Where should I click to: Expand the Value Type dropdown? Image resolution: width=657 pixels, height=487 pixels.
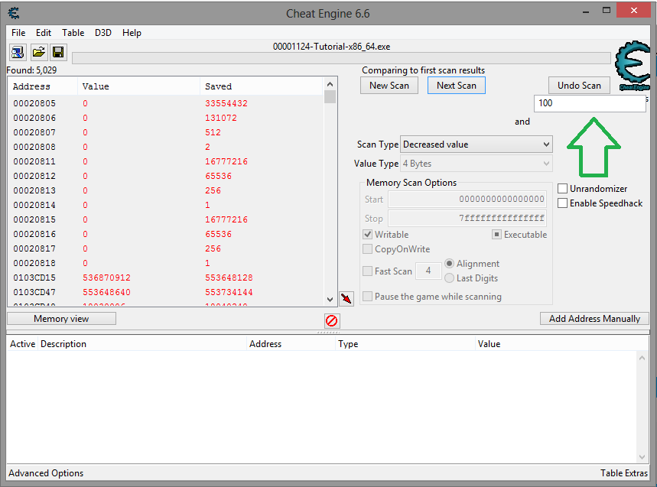476,164
